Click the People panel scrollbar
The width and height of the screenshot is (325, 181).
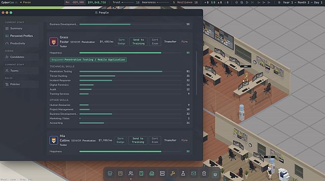coord(196,73)
